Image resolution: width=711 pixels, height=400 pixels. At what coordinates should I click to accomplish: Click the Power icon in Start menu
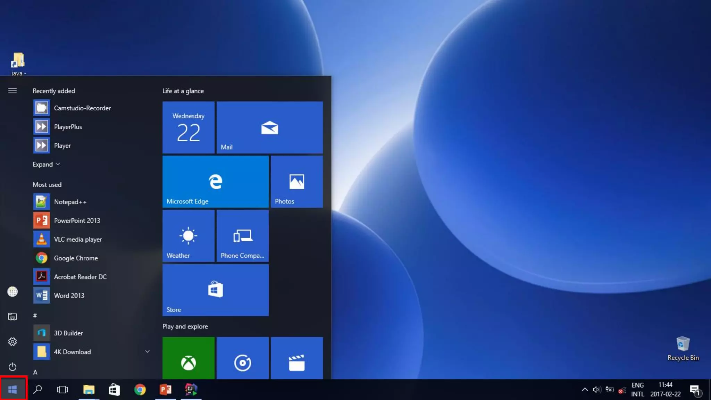tap(12, 367)
